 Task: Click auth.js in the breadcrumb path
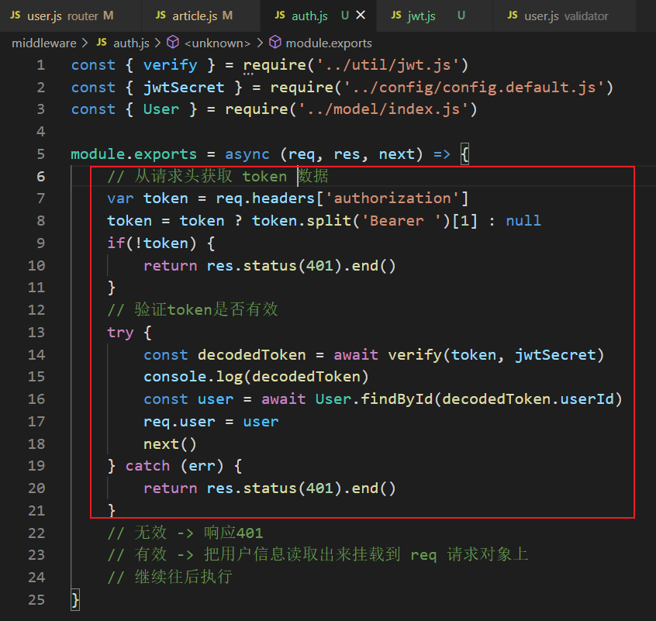click(131, 43)
